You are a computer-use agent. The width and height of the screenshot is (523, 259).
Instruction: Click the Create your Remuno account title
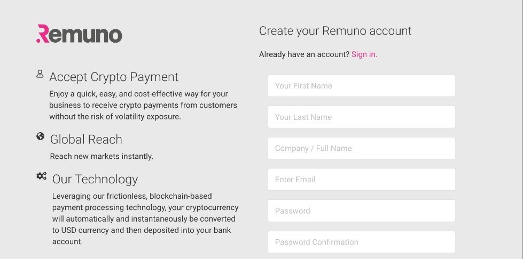tap(335, 31)
